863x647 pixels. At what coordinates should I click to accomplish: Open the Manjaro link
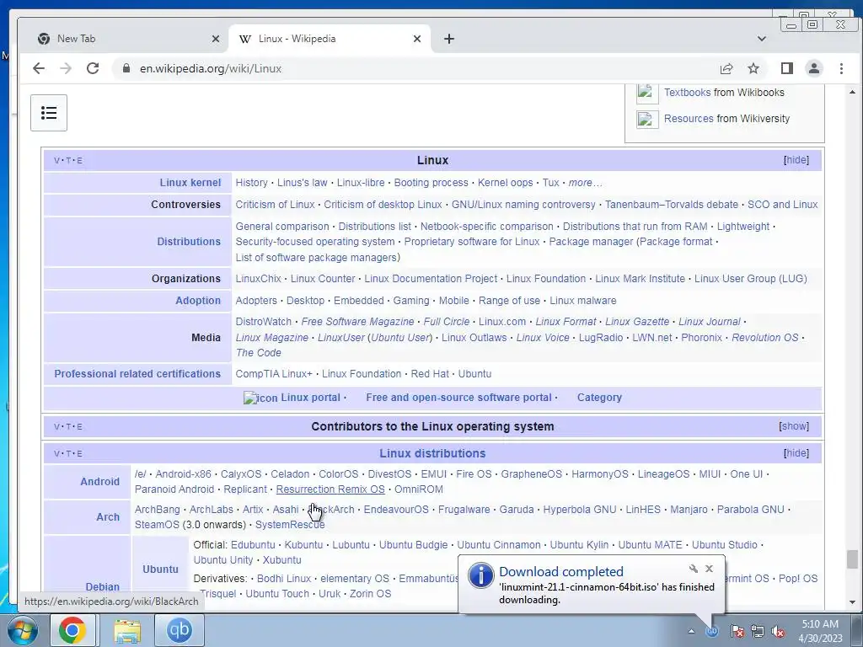(689, 510)
